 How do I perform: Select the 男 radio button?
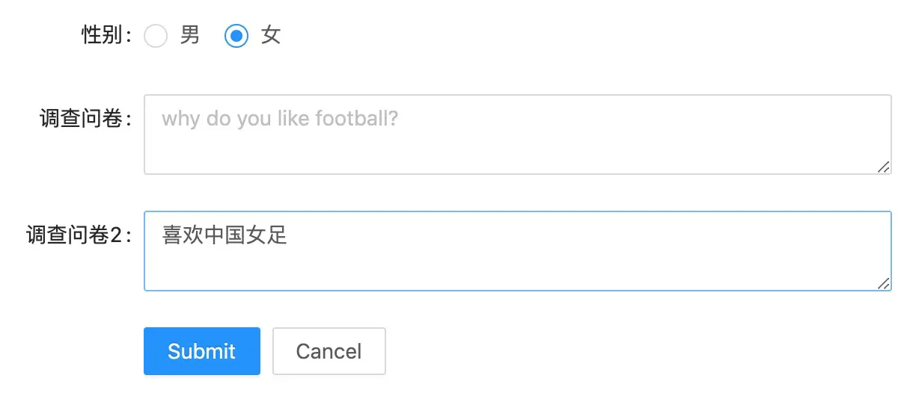[x=156, y=36]
